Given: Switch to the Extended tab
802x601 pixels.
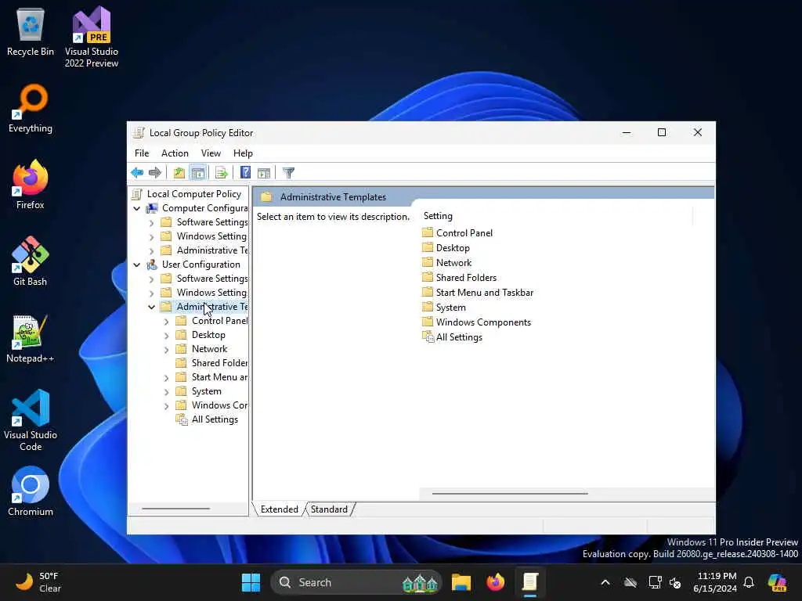Looking at the screenshot, I should 280,509.
